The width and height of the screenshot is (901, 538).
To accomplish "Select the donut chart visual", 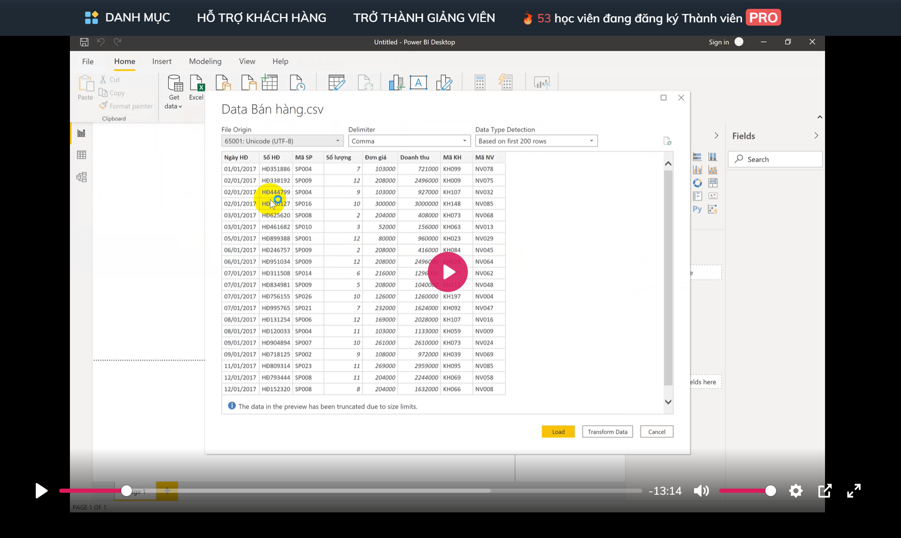I will coord(697,183).
